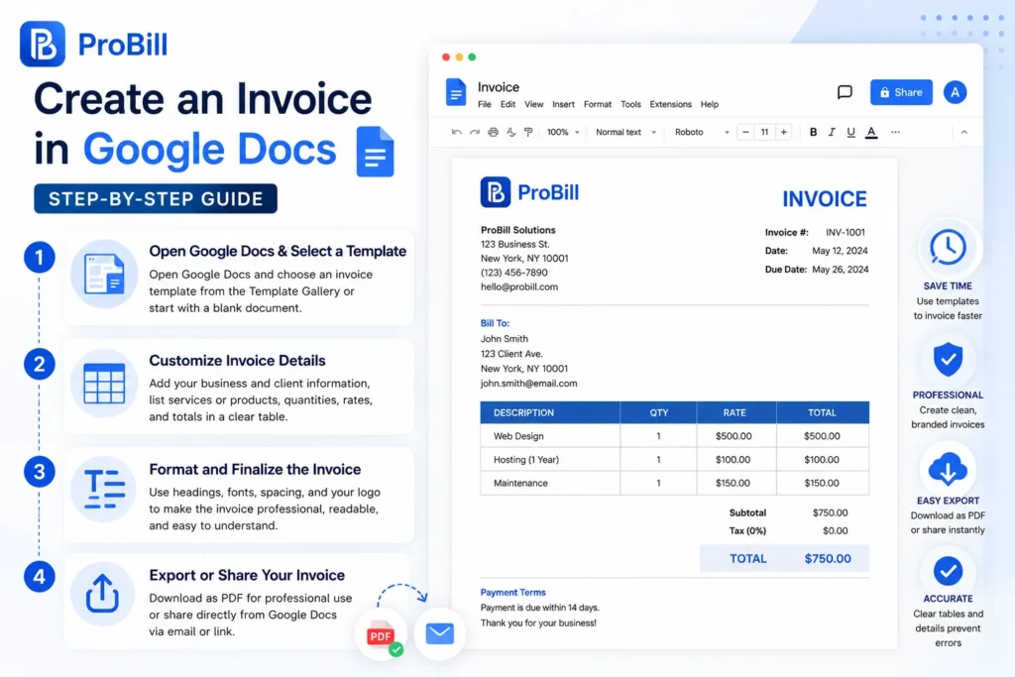Increase font size with plus button
The image size is (1015, 677).
tap(783, 132)
